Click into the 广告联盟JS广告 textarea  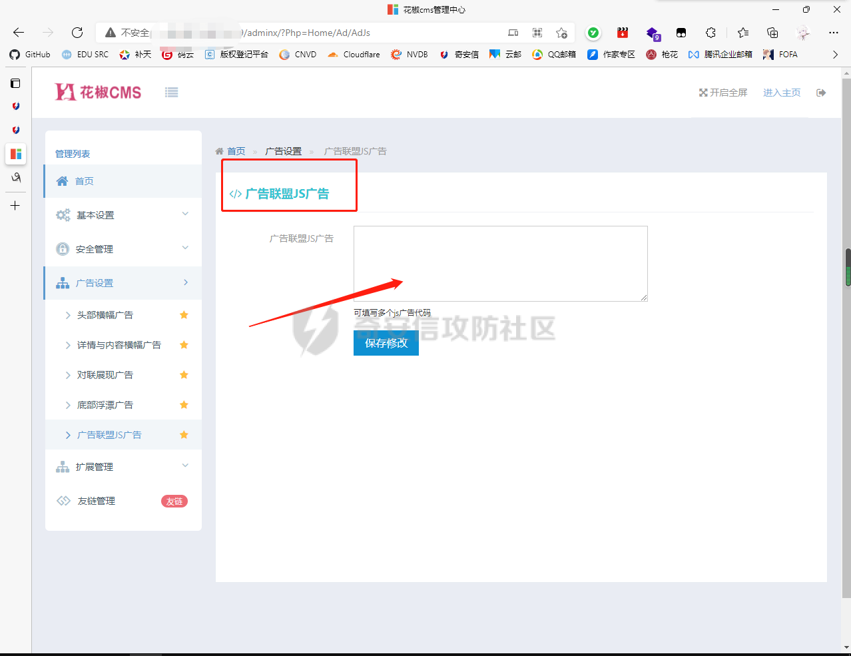coord(500,263)
